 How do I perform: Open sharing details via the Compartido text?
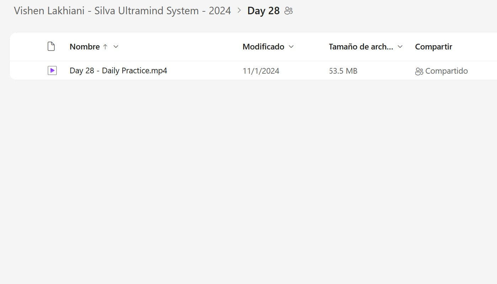(x=447, y=71)
